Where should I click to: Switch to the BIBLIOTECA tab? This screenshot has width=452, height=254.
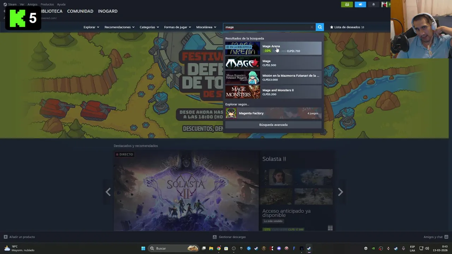[52, 11]
